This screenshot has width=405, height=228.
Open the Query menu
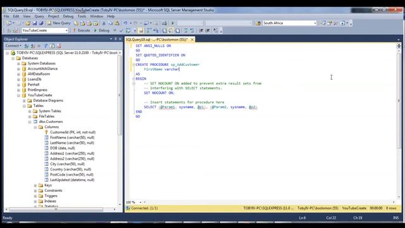39,16
